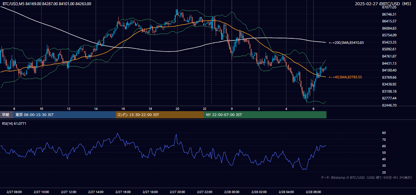Image resolution: width=416 pixels, height=195 pixels.
Task: Click the 2/27 16:00 date axis label
Action: (x=123, y=192)
